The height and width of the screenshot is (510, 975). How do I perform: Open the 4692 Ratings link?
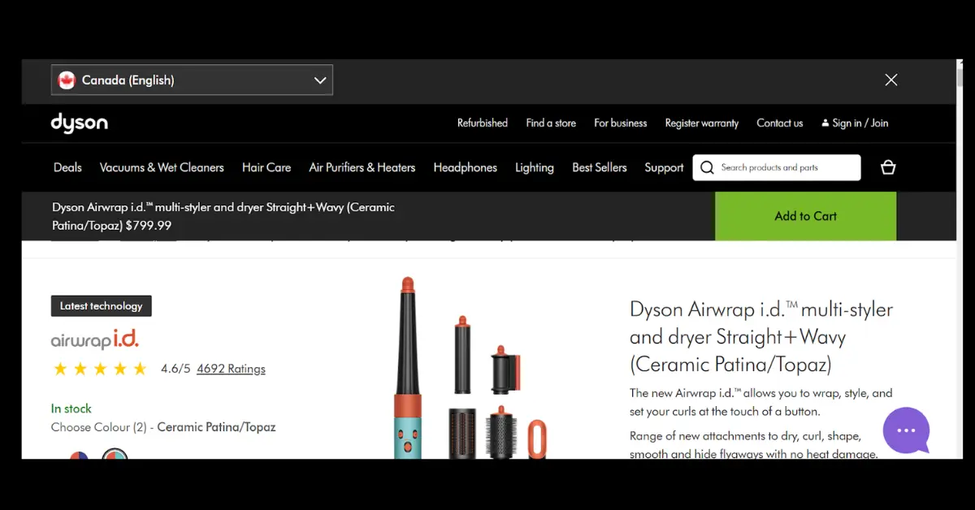[x=231, y=369]
